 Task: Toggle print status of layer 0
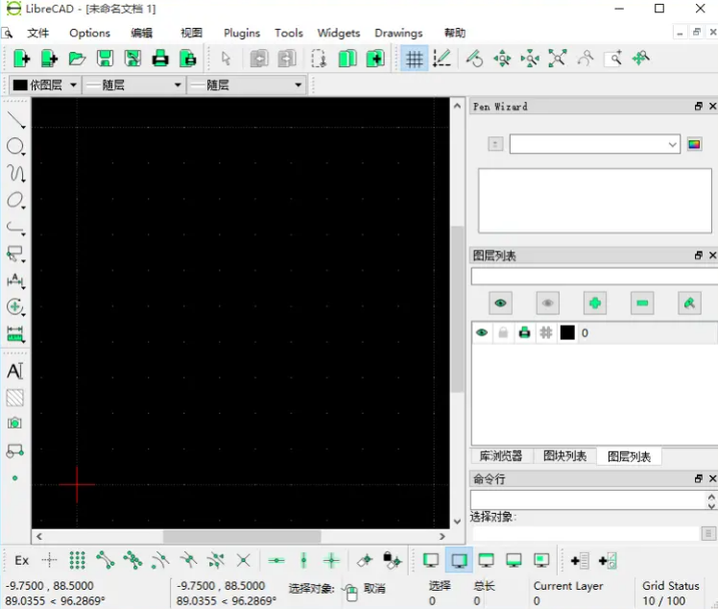coord(525,332)
